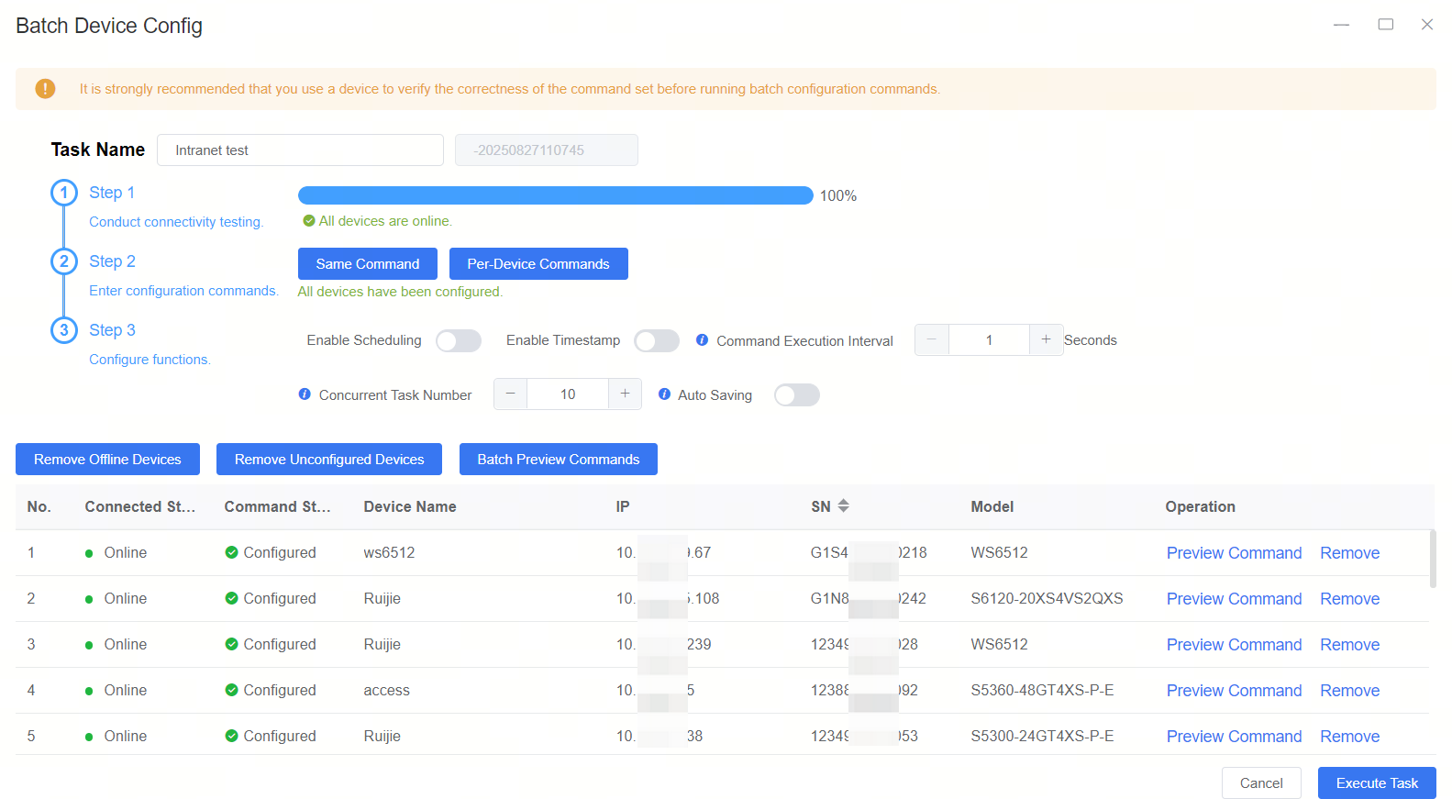1452x799 pixels.
Task: Click the Execute Task button
Action: 1377,783
